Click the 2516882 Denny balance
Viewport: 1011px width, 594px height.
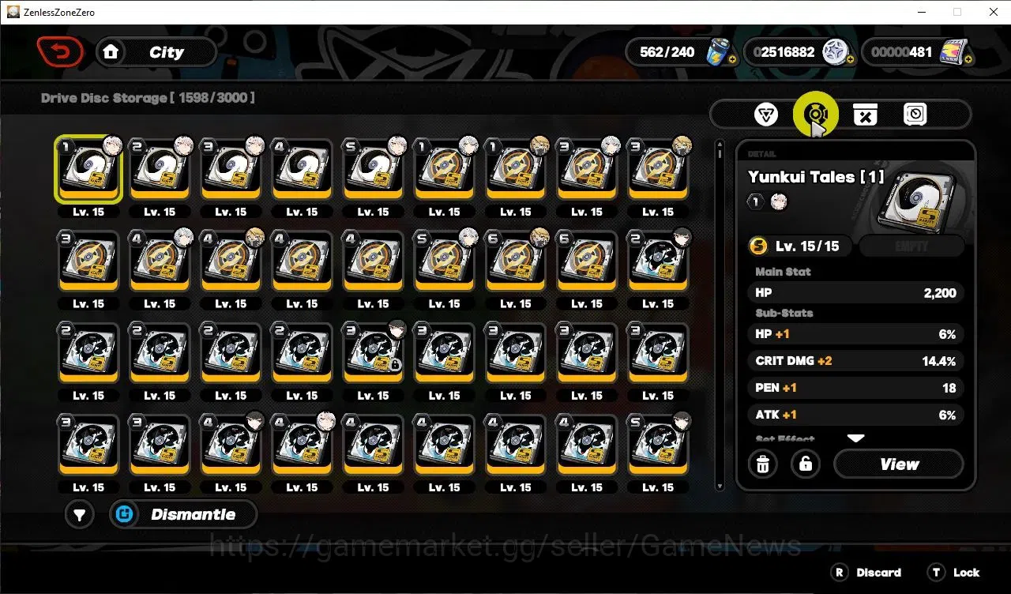784,52
